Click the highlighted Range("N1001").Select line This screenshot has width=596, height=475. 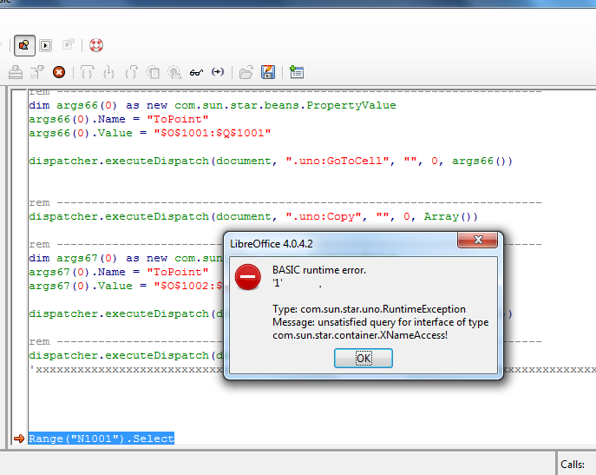[x=101, y=439]
